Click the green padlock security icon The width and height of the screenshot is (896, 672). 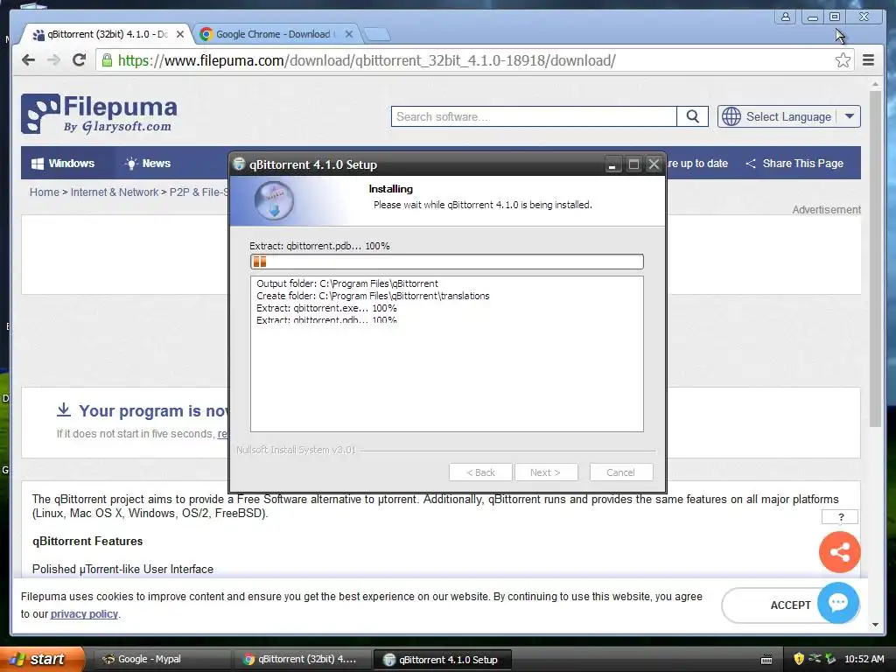point(107,60)
